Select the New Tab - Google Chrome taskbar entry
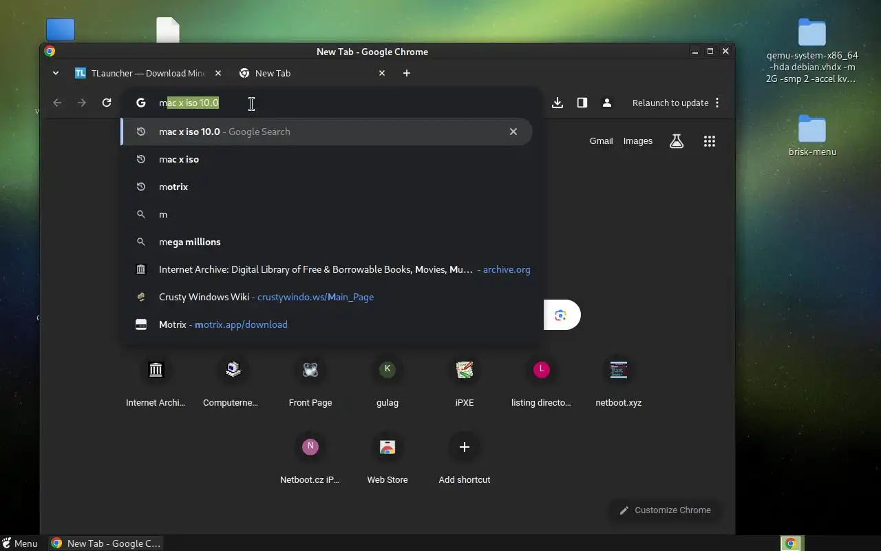Viewport: 881px width, 551px height. coord(106,543)
